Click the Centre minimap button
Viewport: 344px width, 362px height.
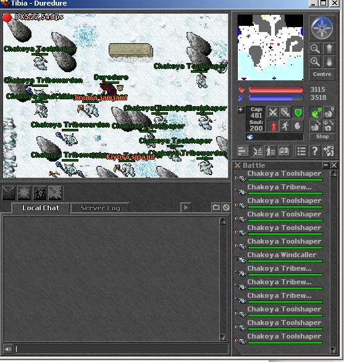(322, 75)
